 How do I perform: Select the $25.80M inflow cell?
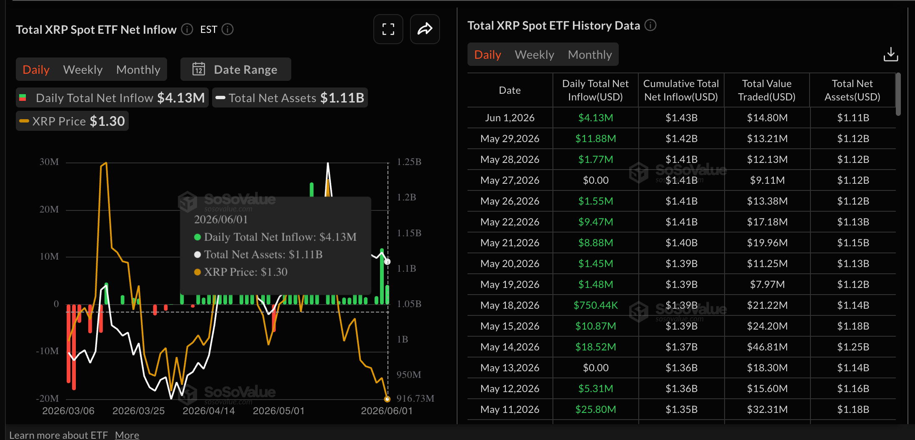coord(595,410)
